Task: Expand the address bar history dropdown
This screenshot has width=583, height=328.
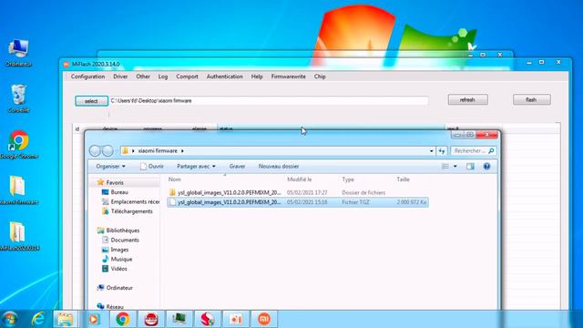Action: click(431, 151)
